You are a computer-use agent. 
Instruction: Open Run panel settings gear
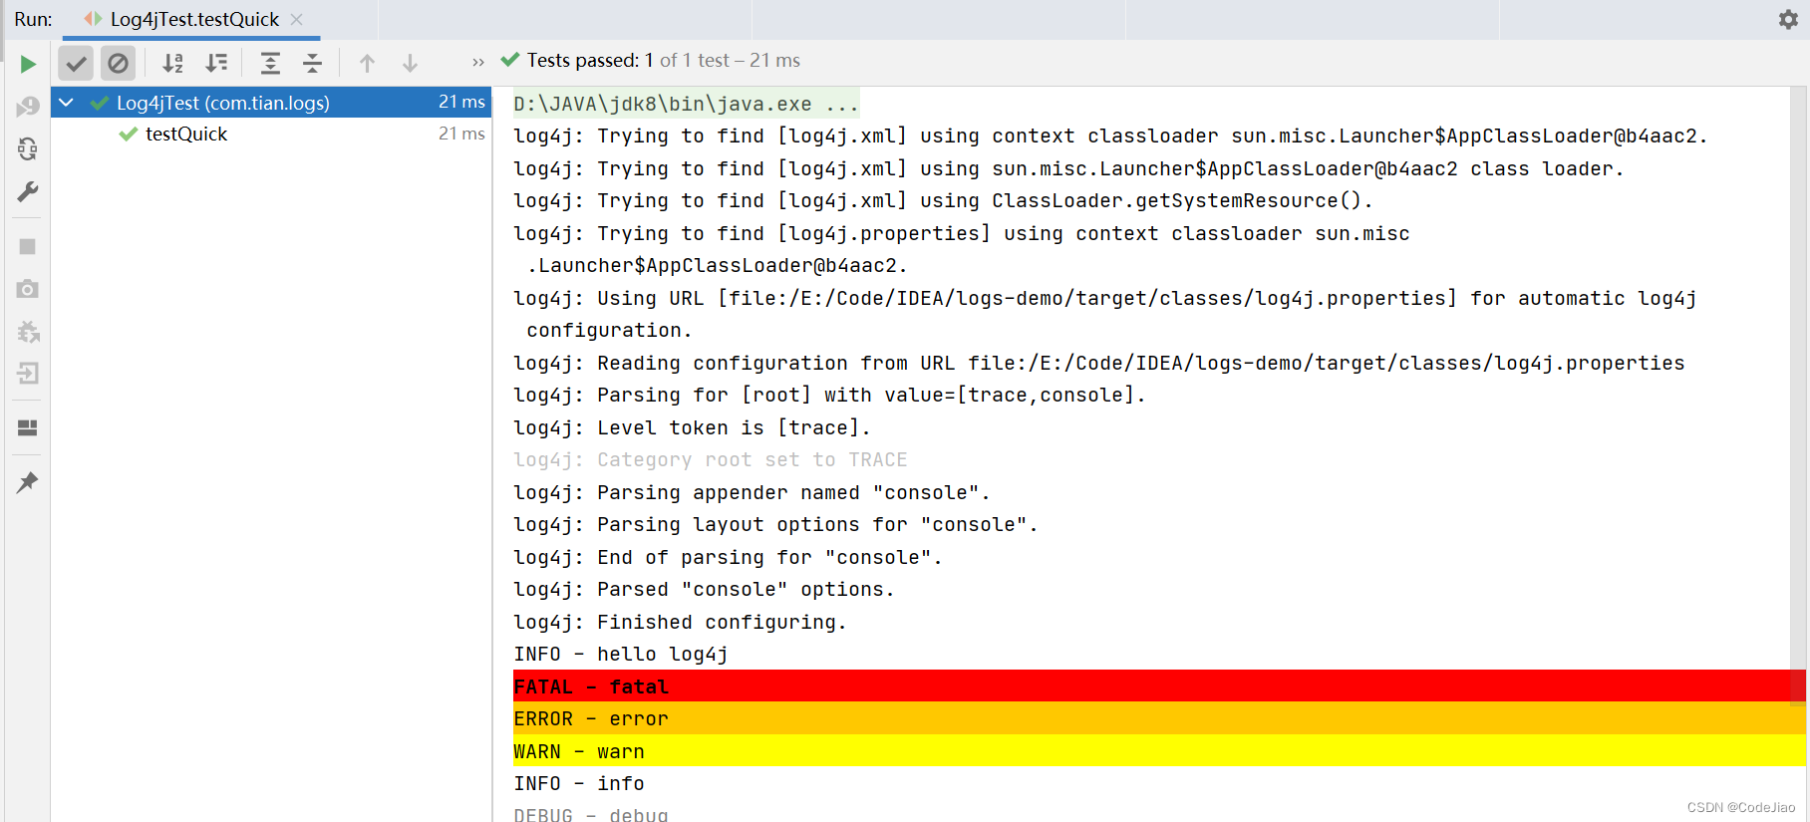point(1788,19)
